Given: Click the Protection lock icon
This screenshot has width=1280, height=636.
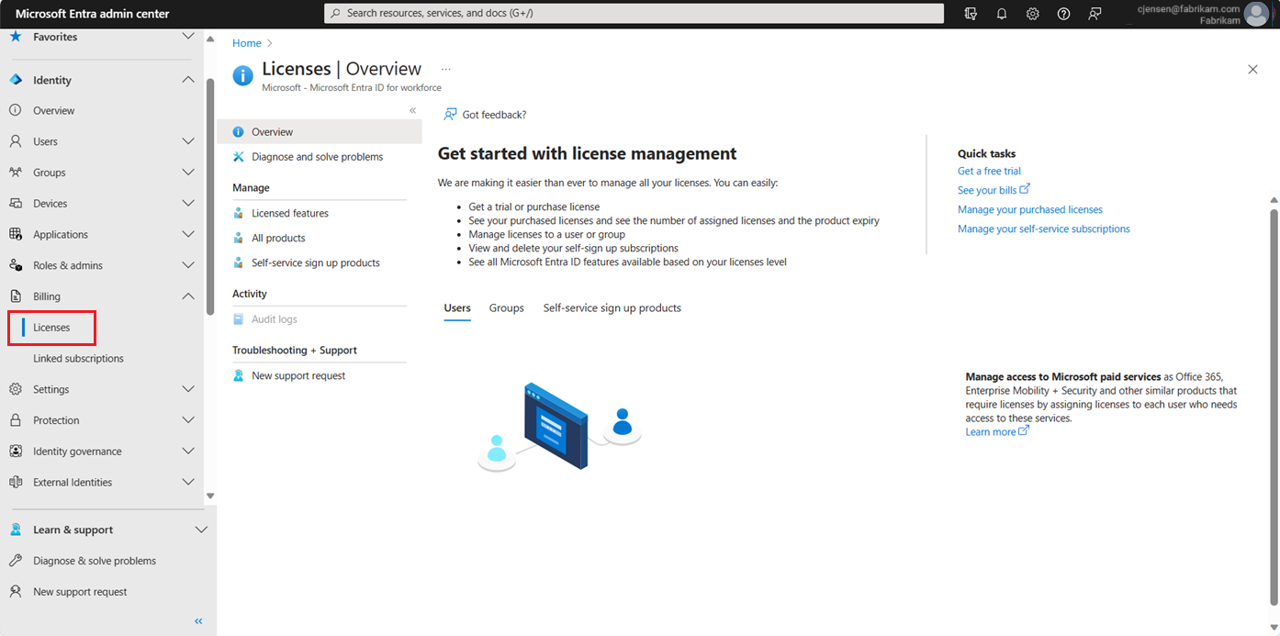Looking at the screenshot, I should (16, 420).
